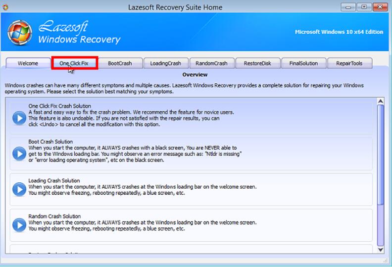Click the 'Loading Crash Solution' heading
Viewport: 392px width, 267px height.
point(54,181)
